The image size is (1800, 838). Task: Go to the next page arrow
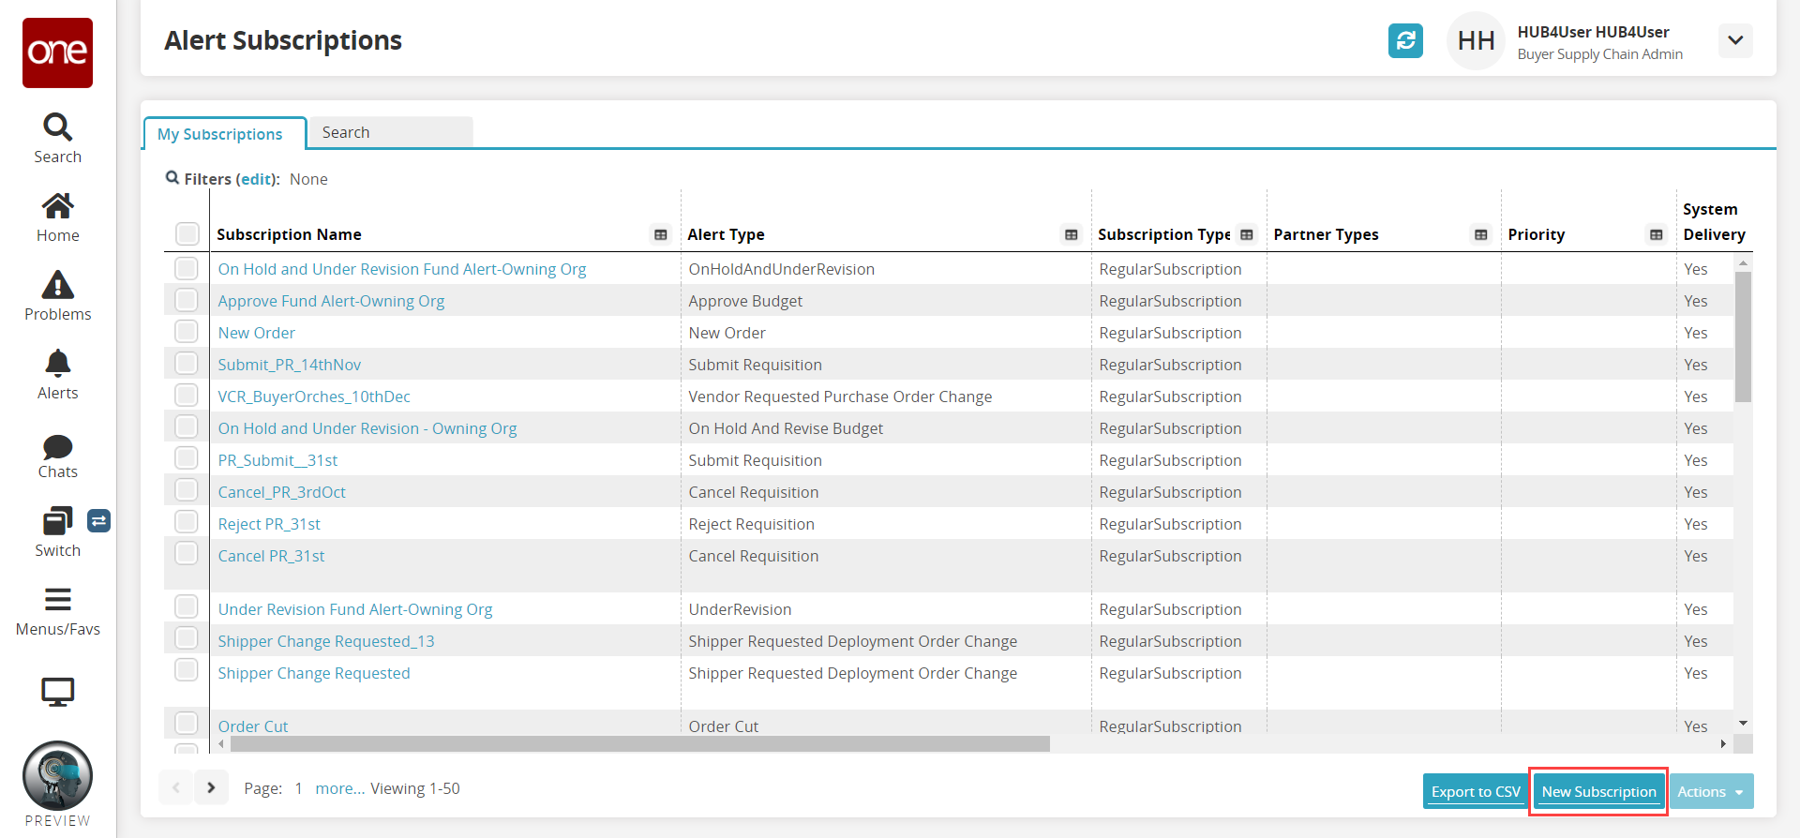[211, 788]
